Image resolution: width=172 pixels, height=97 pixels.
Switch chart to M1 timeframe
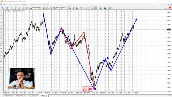(1, 46)
